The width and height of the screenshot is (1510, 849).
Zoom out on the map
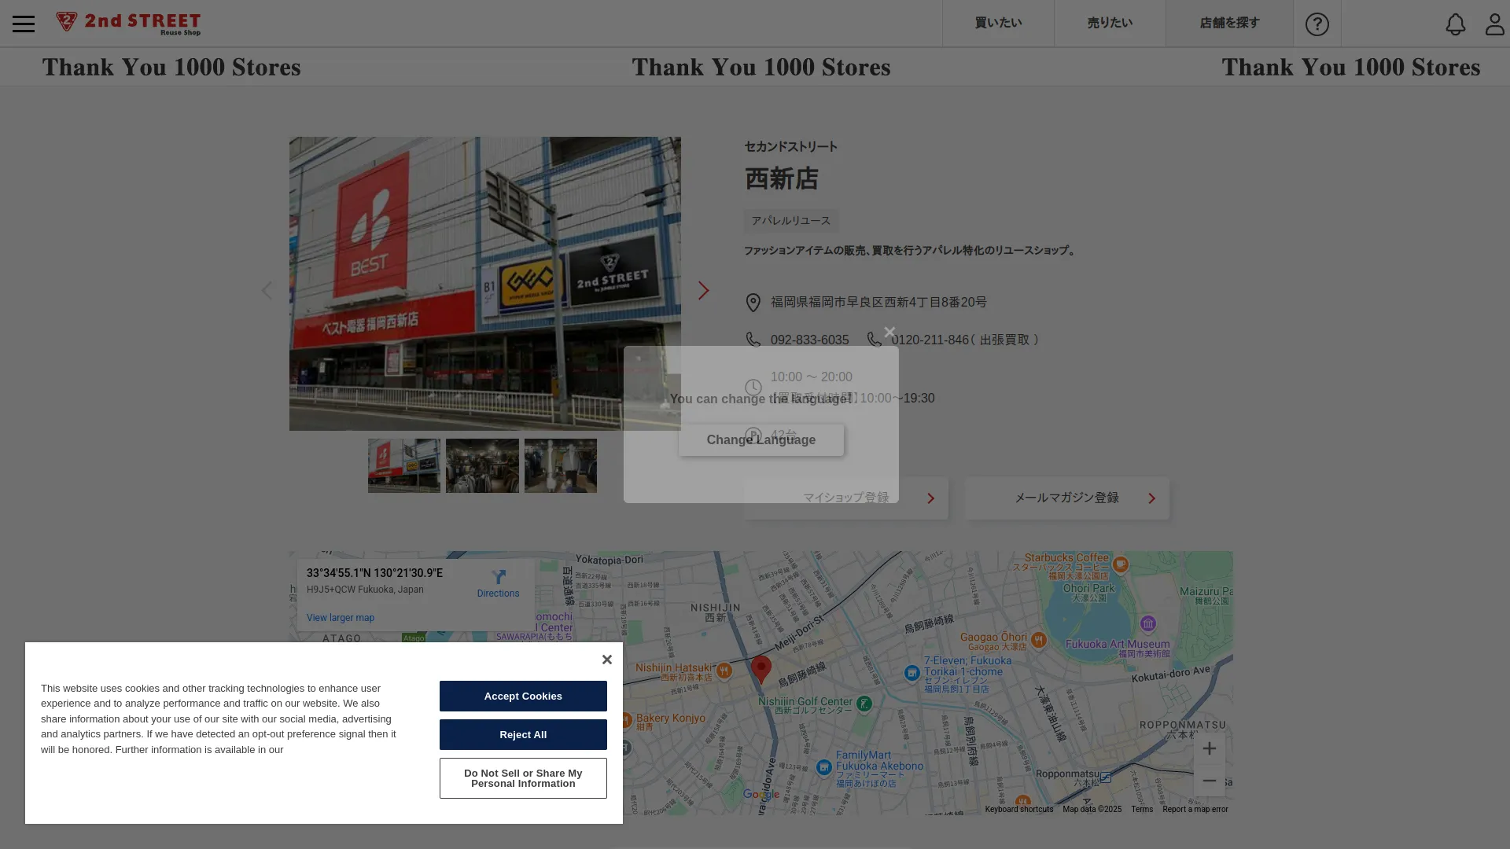point(1209,781)
